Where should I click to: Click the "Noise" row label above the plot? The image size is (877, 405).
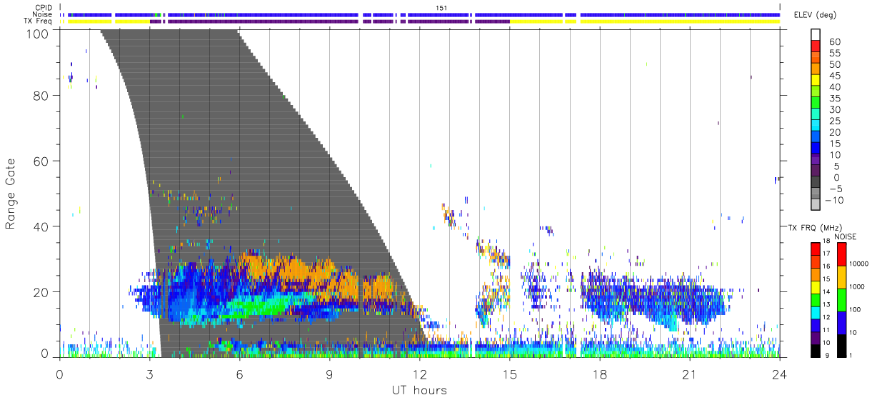[43, 14]
